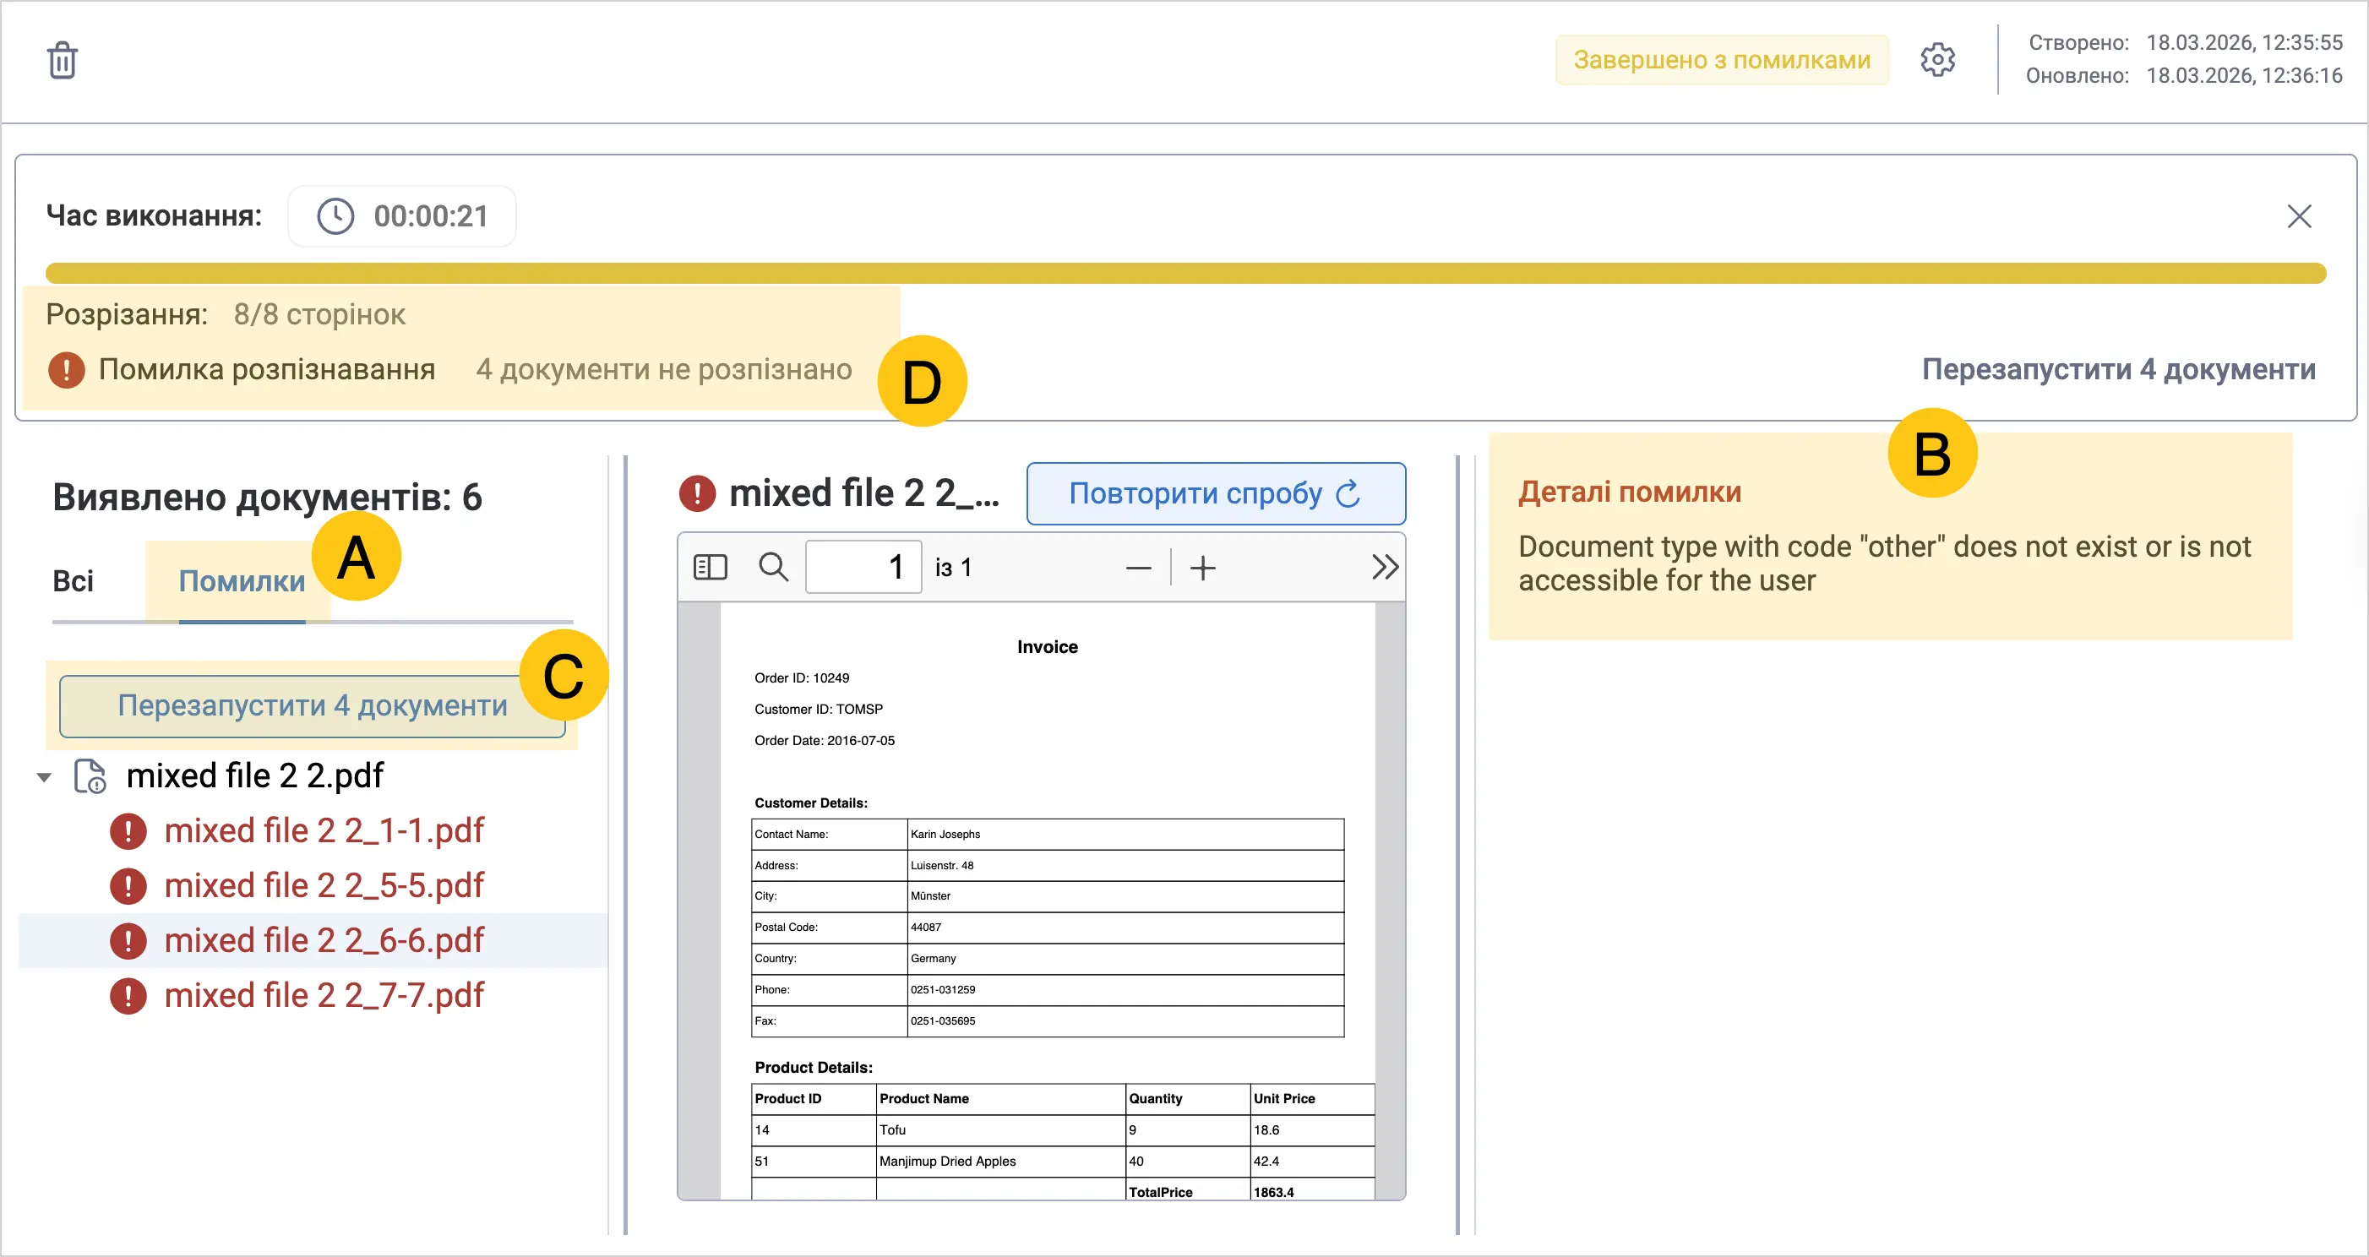Open more PDF viewer tools chevron
The width and height of the screenshot is (2369, 1257).
click(1385, 568)
